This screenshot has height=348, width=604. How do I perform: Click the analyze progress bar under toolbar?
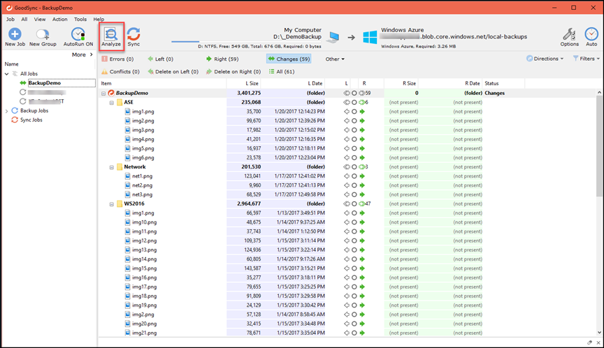pos(247,41)
